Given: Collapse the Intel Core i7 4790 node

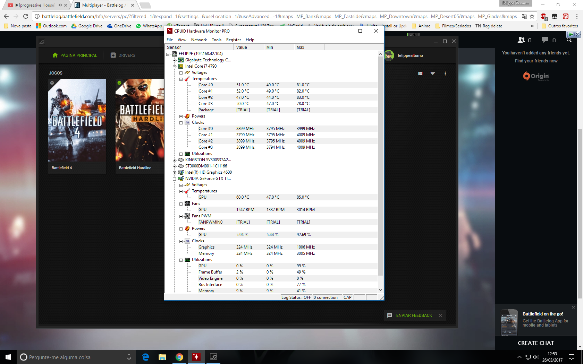Looking at the screenshot, I should click(x=175, y=67).
